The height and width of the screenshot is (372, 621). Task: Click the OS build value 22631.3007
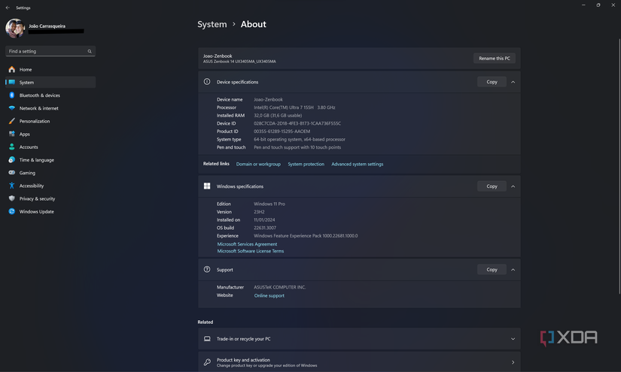click(x=265, y=228)
